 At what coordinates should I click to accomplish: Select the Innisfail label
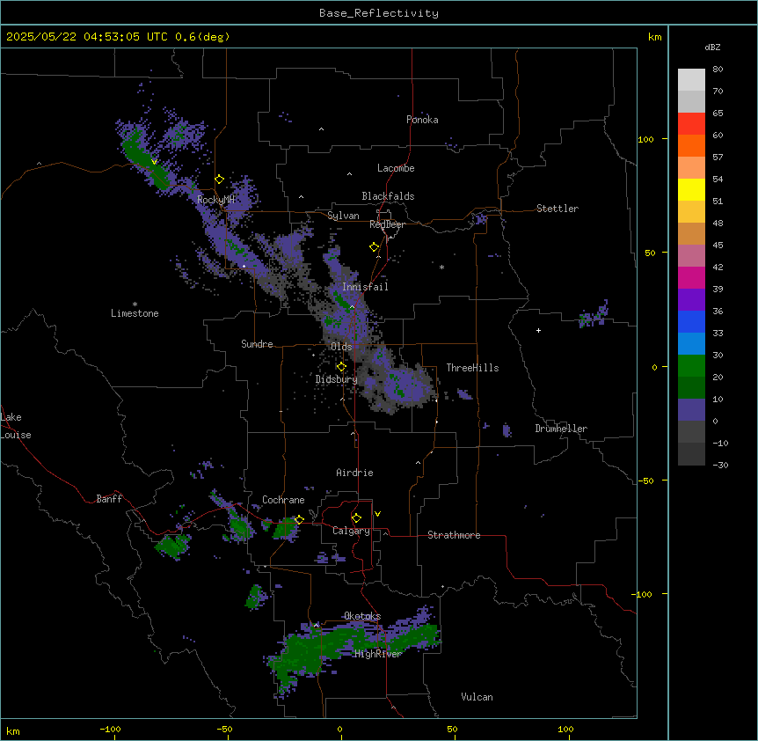tap(365, 287)
